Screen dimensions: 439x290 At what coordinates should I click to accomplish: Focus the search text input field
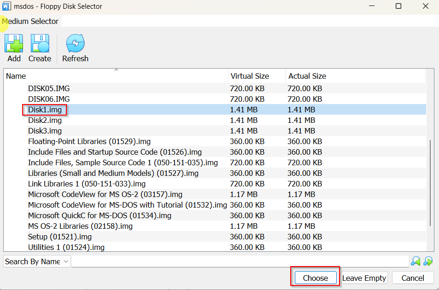(x=240, y=261)
